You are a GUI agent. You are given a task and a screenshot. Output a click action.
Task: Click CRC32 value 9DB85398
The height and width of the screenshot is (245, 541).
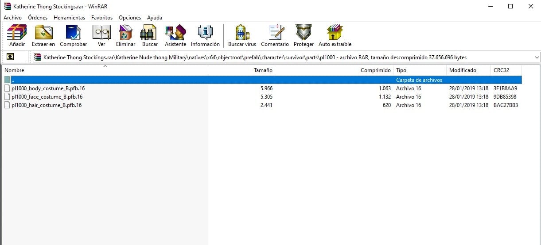coord(505,97)
